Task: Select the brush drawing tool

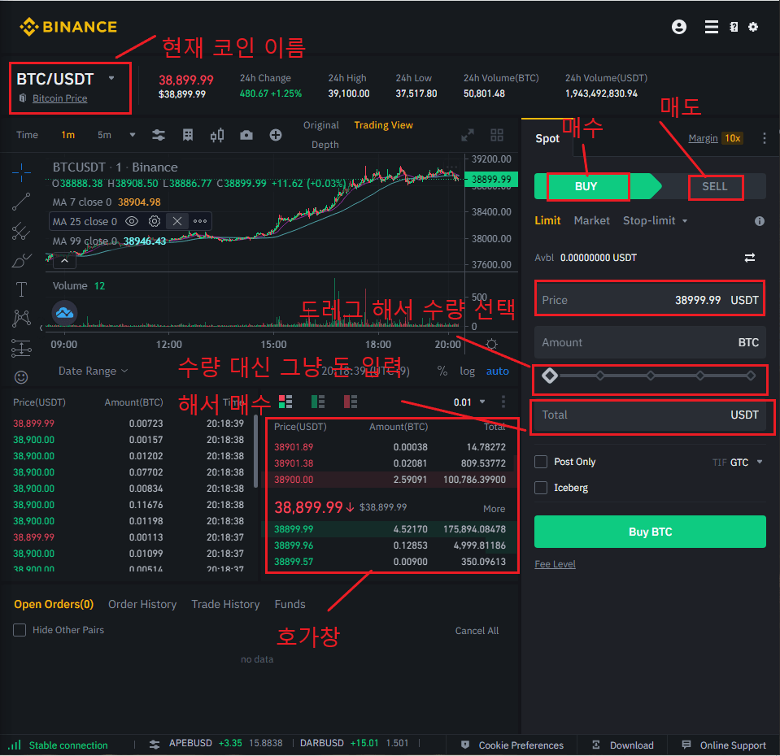Action: pos(21,260)
